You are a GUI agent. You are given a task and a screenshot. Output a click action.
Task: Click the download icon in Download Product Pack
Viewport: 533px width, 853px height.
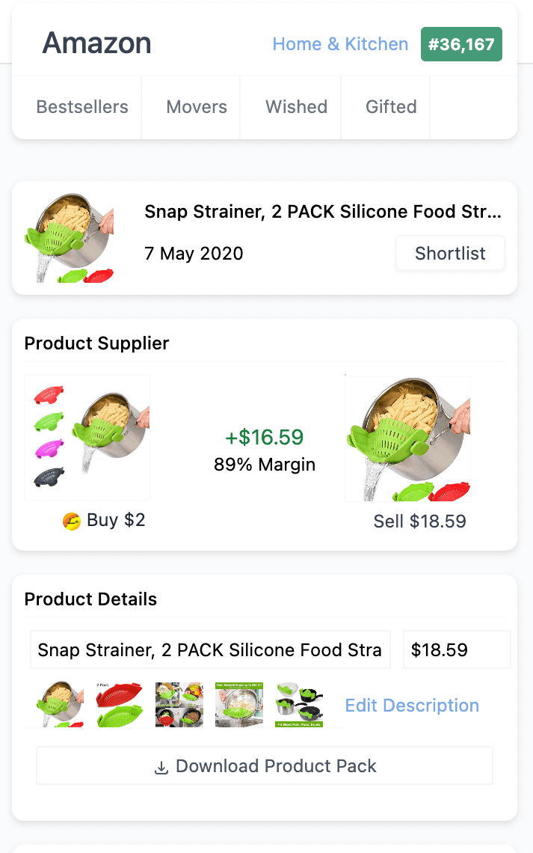pyautogui.click(x=161, y=767)
